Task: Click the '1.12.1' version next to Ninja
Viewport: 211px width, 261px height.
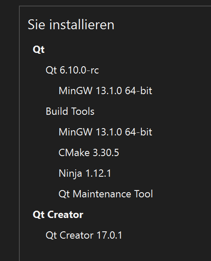Action: tap(98, 173)
